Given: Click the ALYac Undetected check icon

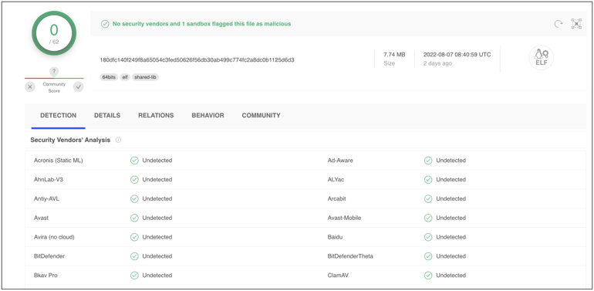Looking at the screenshot, I should [428, 180].
